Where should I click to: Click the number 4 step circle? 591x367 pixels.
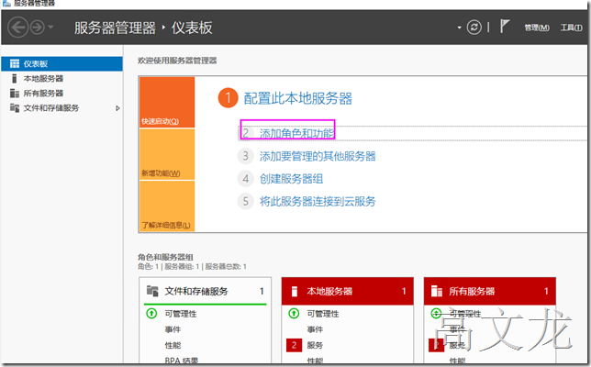[246, 179]
